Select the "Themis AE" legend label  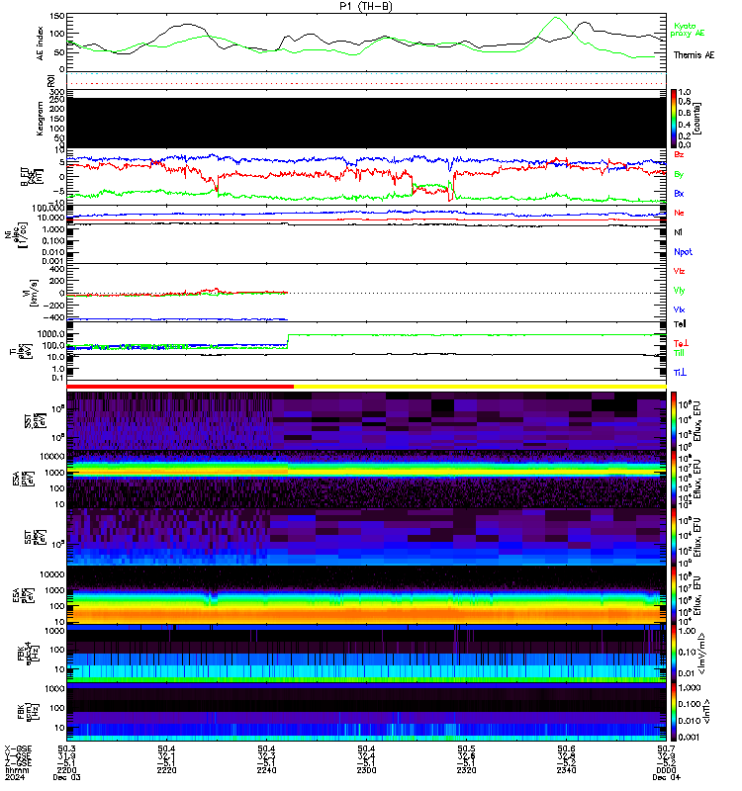tap(694, 55)
